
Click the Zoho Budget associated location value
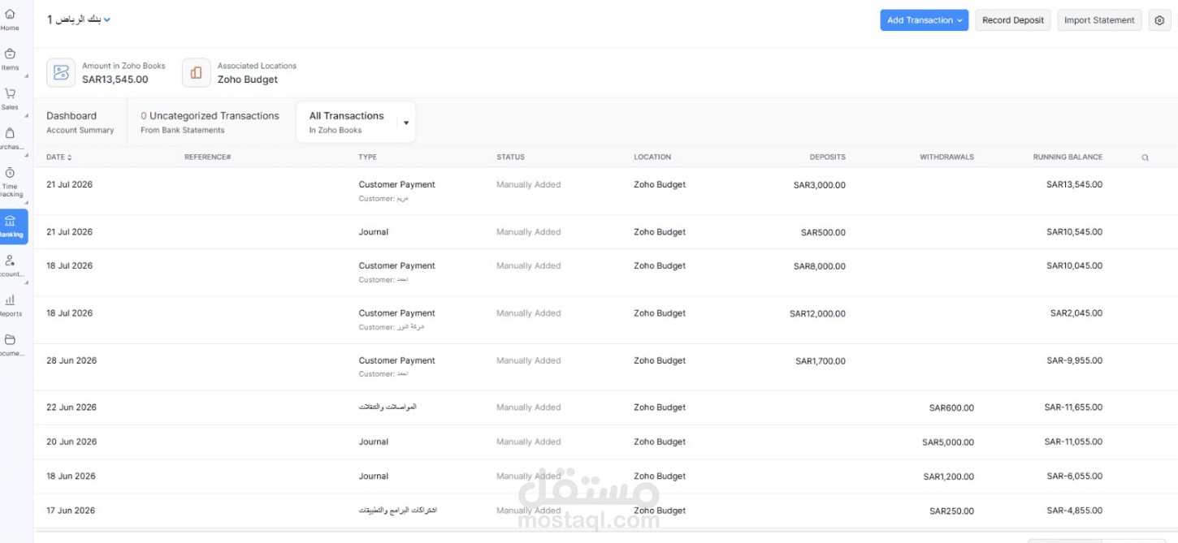[x=248, y=80]
